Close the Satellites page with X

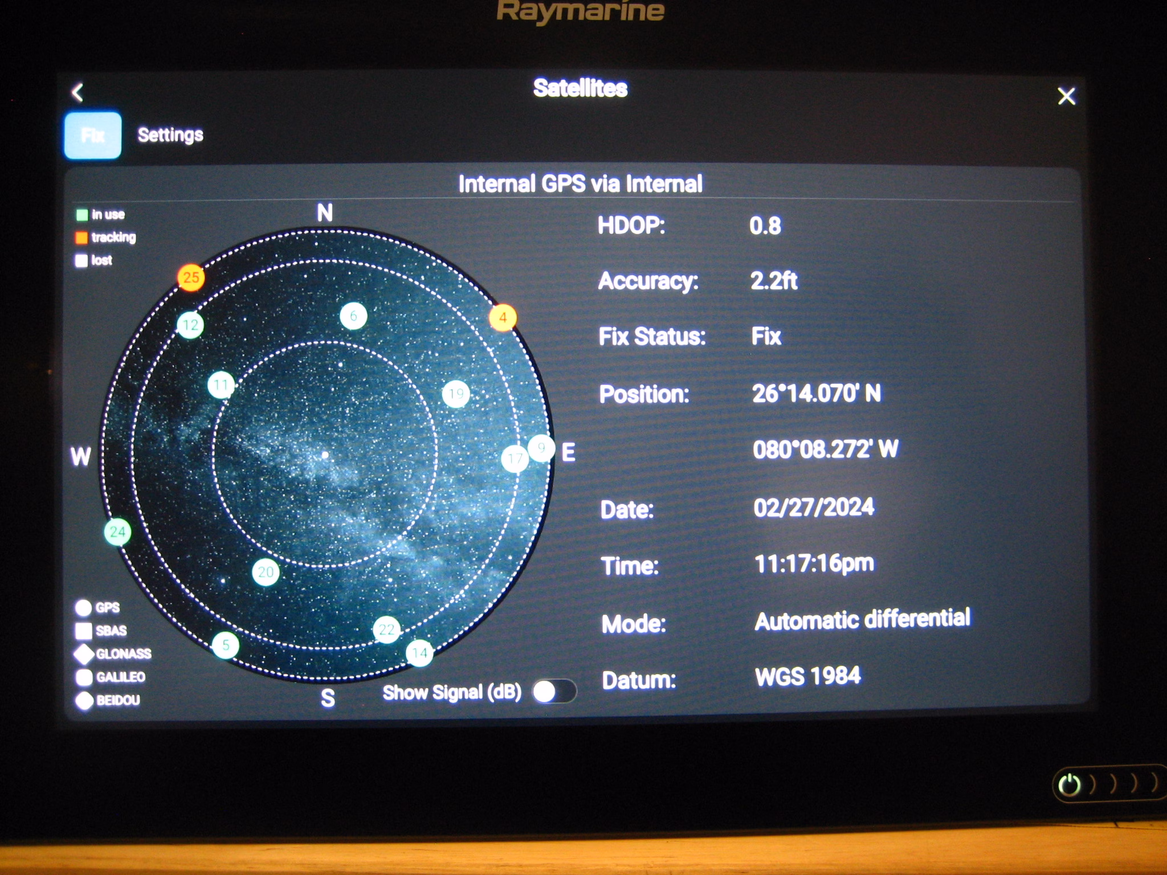point(1066,96)
